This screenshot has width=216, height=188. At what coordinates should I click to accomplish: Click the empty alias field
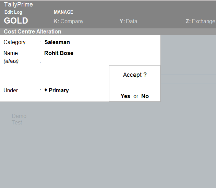tap(69, 61)
